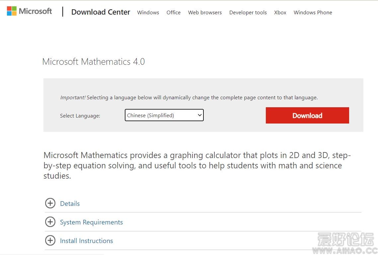Click the Select Language field label
Image resolution: width=378 pixels, height=255 pixels.
tap(80, 116)
